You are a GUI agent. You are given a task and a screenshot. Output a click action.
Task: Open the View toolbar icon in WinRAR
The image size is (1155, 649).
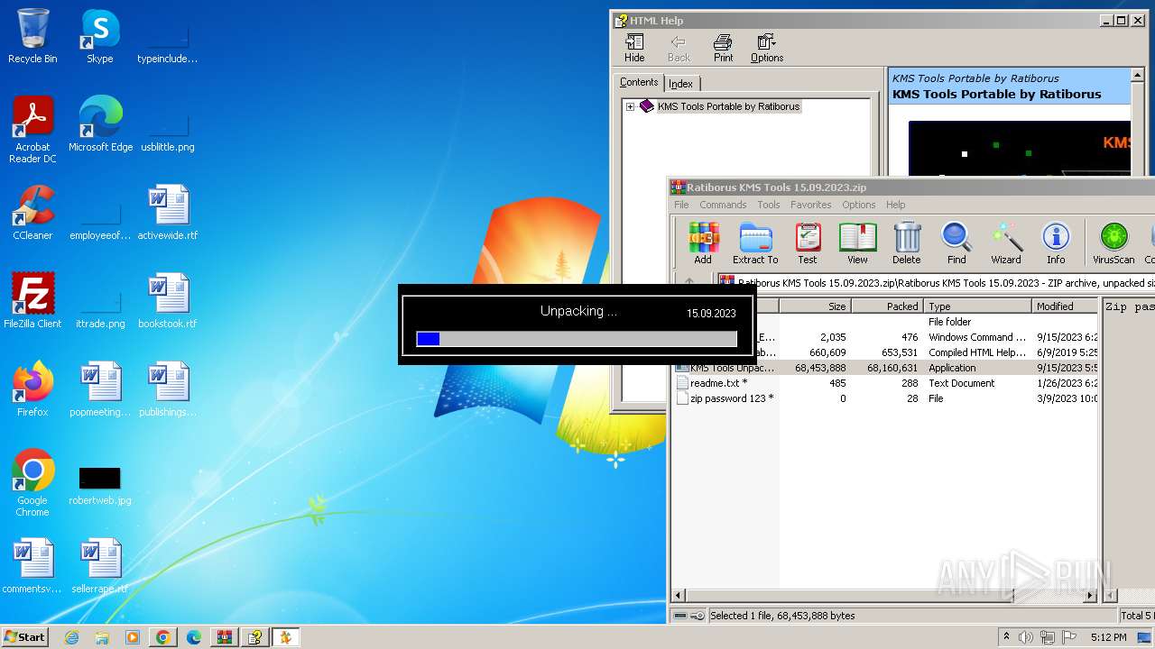pyautogui.click(x=857, y=243)
